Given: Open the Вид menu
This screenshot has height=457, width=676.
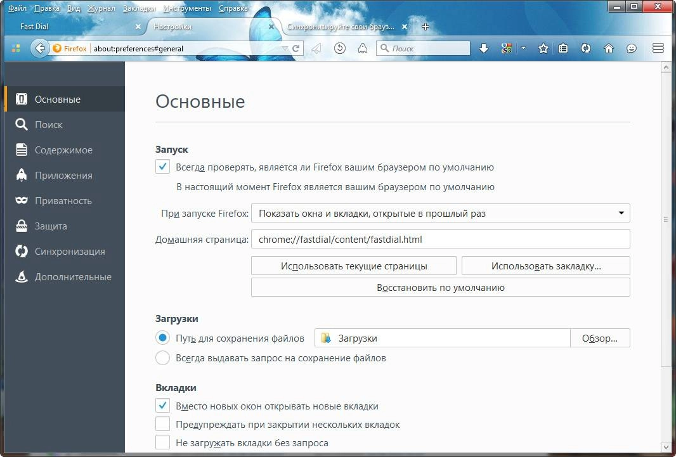Looking at the screenshot, I should pos(74,8).
